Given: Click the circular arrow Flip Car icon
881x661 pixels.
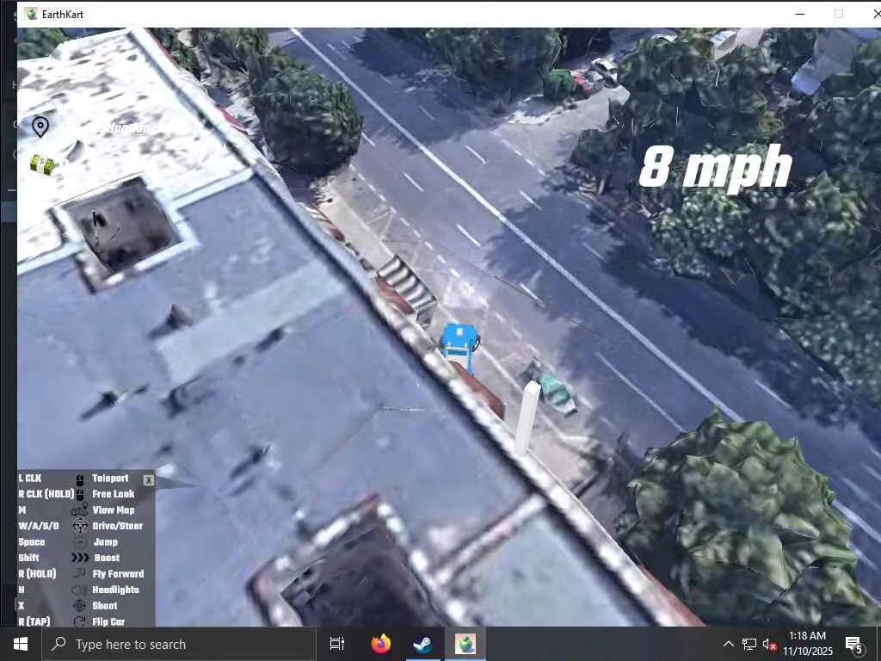Looking at the screenshot, I should 80,621.
